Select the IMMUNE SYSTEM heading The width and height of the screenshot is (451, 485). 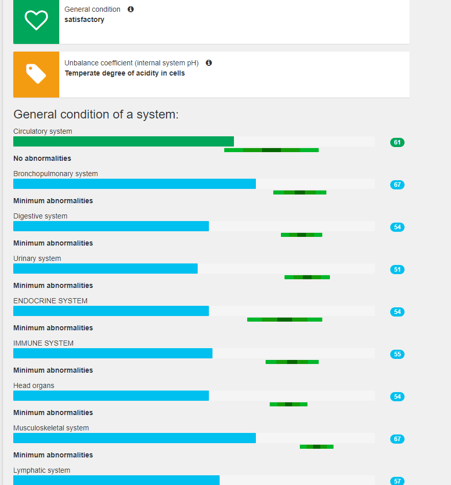[x=43, y=343]
